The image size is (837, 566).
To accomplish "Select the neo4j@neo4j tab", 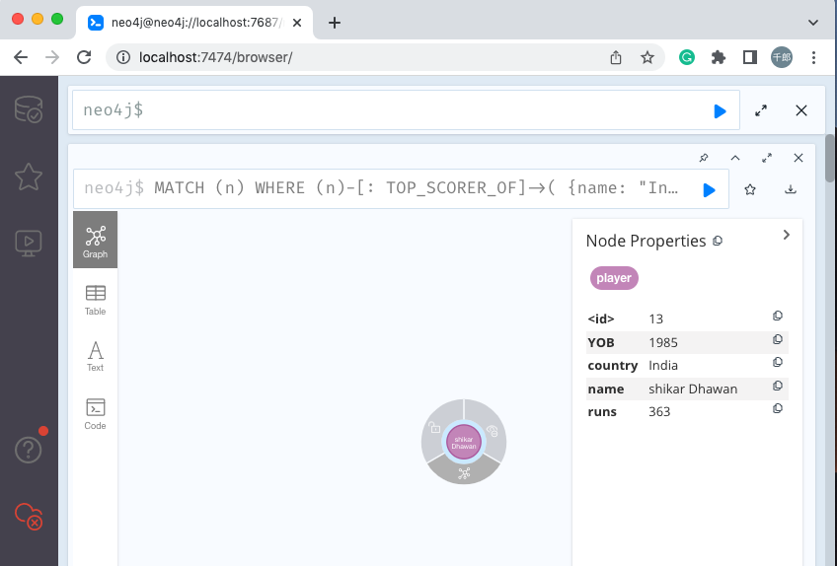I will (x=194, y=23).
